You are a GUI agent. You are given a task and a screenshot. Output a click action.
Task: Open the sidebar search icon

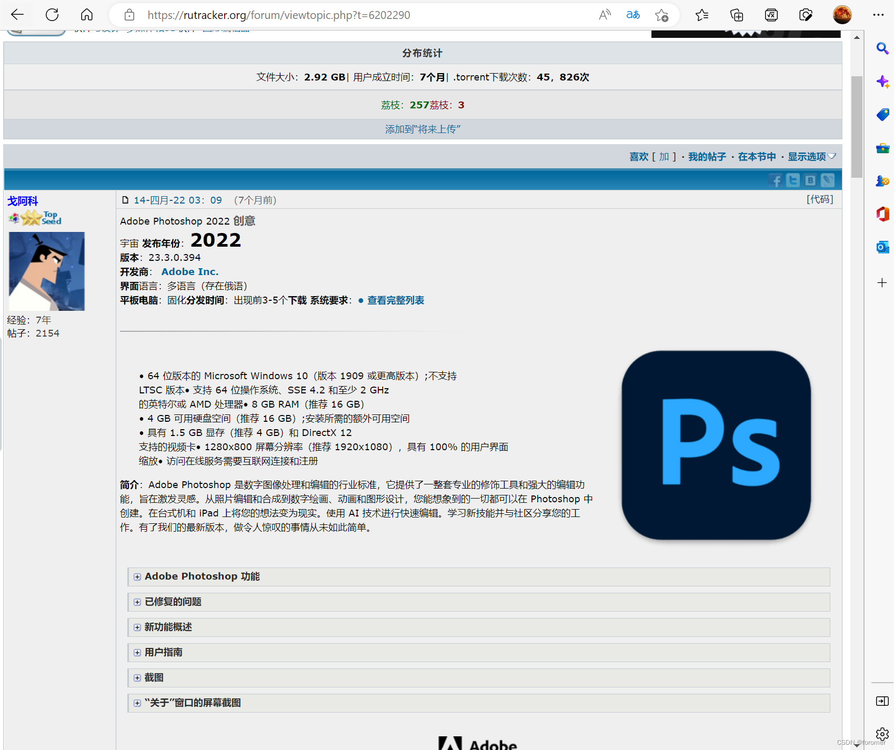[x=882, y=48]
